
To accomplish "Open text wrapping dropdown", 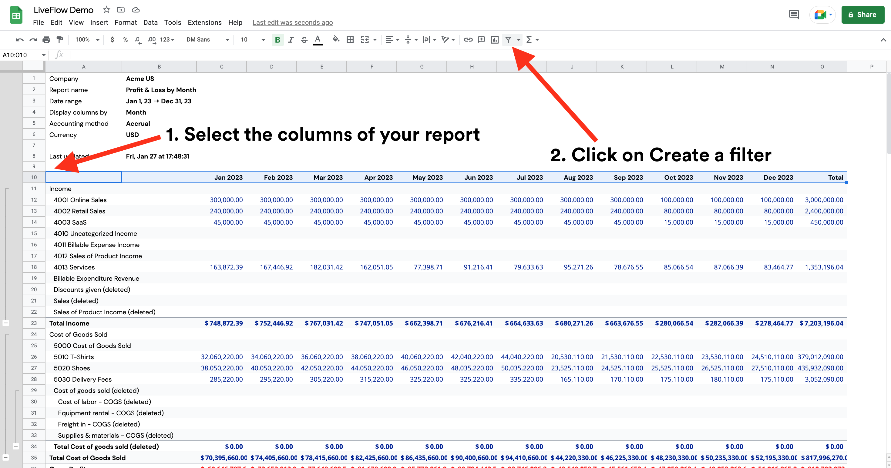I will [x=430, y=40].
